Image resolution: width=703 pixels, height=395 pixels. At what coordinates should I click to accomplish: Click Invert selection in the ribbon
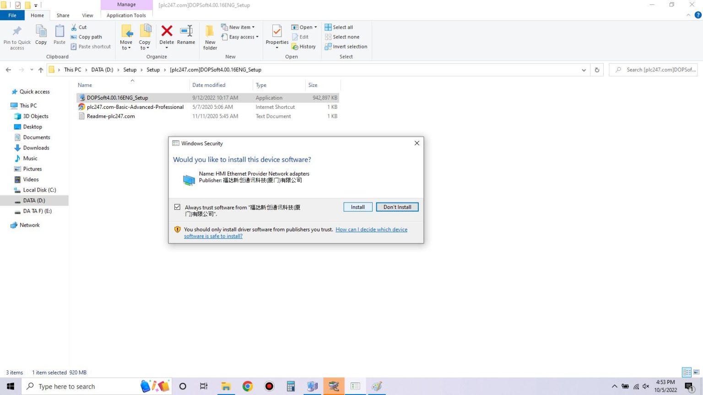pos(346,47)
